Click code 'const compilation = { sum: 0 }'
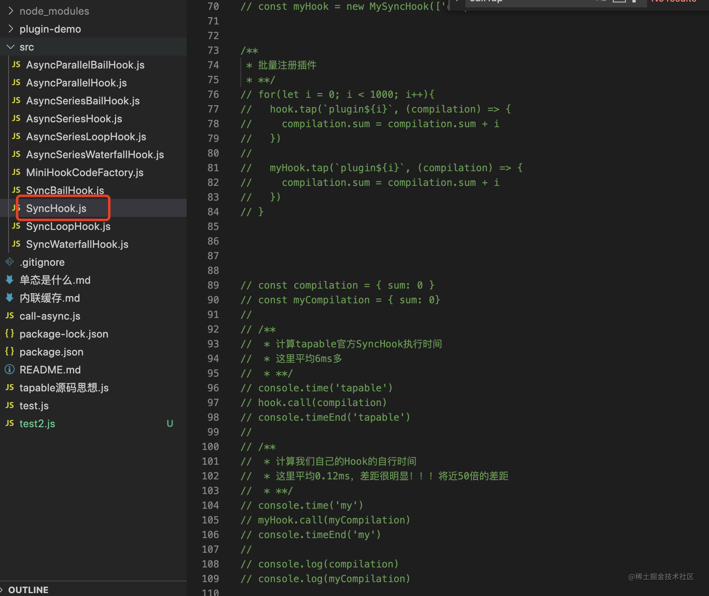Viewport: 709px width, 596px height. (346, 285)
